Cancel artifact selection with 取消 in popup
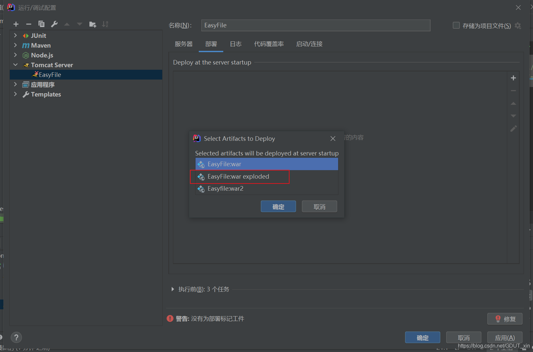 coord(320,207)
